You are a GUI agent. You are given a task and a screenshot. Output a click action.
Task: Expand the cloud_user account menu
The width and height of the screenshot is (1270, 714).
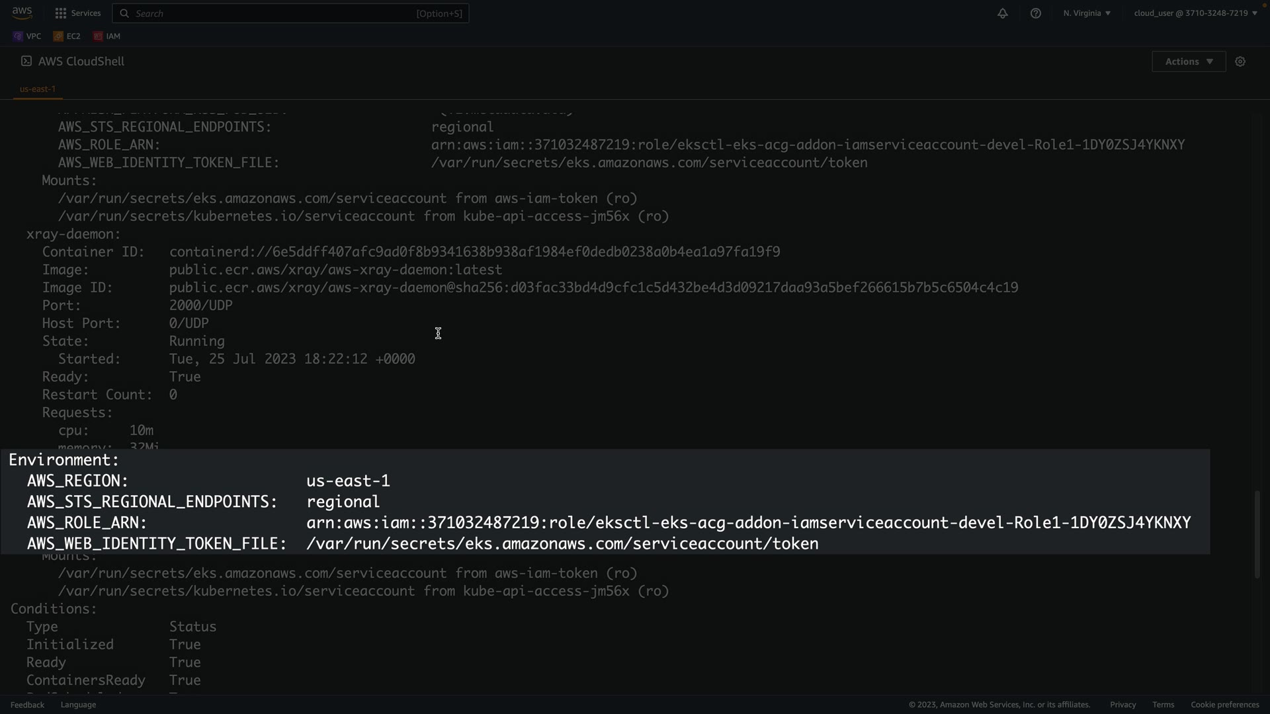(1195, 13)
